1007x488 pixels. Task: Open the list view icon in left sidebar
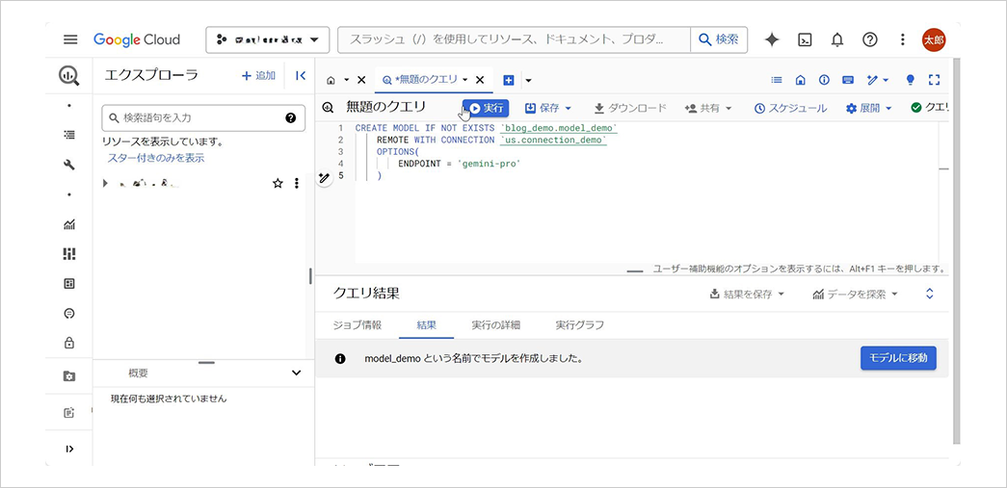pyautogui.click(x=69, y=135)
